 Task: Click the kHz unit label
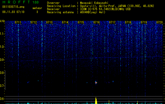click(x=2, y=21)
